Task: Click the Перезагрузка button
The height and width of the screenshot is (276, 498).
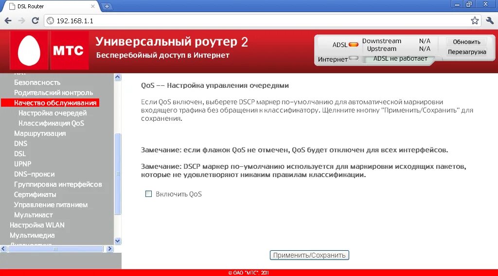Action: (x=467, y=51)
